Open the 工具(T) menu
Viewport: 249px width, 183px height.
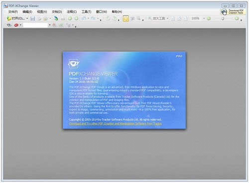point(86,11)
